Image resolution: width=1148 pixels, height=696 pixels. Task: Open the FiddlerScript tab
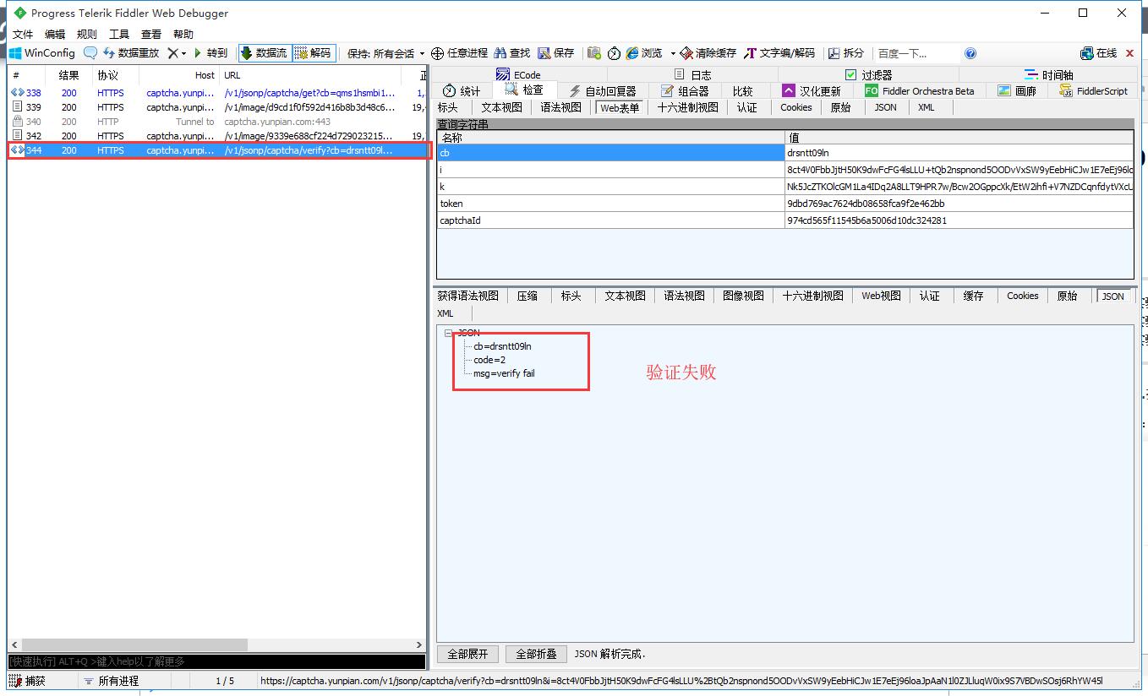point(1093,90)
